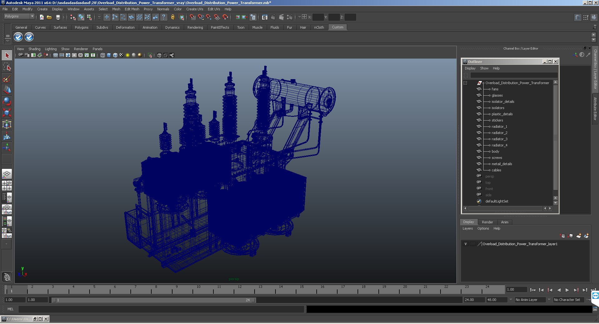Open scene file with folder icon
Screen dimensions: 599x324
pyautogui.click(x=49, y=17)
